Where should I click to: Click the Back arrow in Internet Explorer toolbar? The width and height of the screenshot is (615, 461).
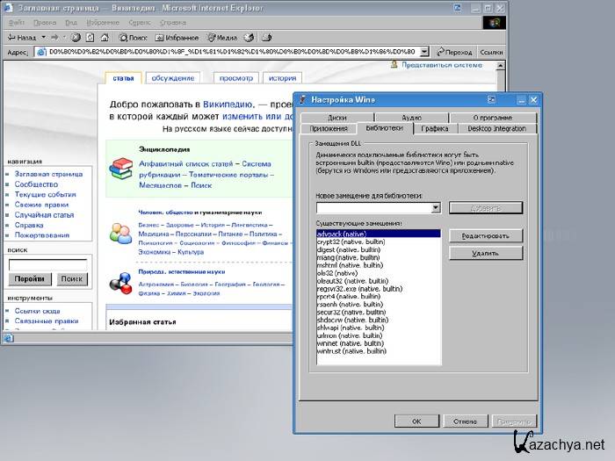point(11,38)
